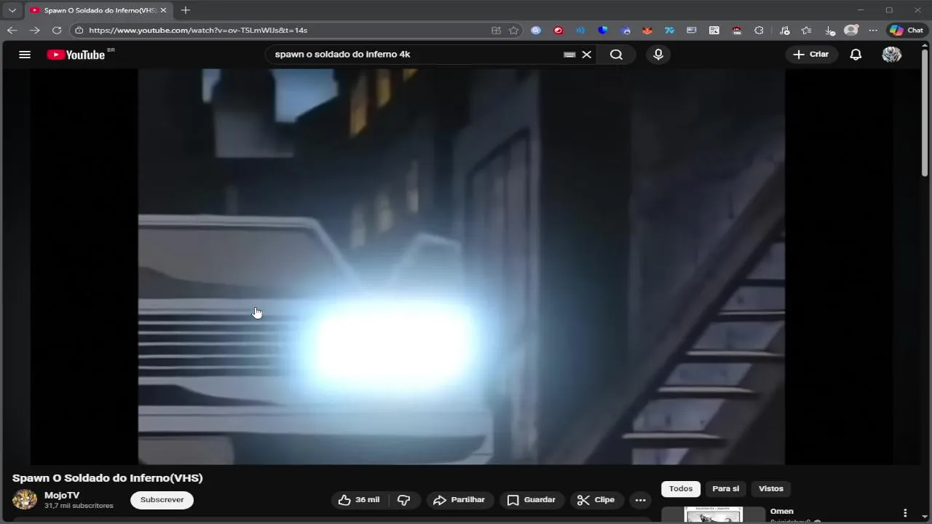Go to the YouTube home logo

tap(76, 55)
